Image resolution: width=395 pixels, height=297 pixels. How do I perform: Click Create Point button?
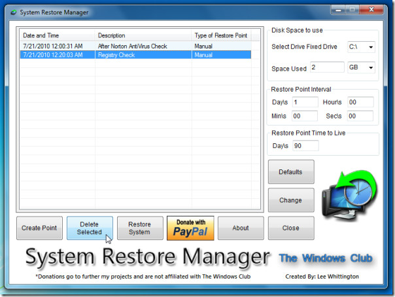(x=39, y=228)
